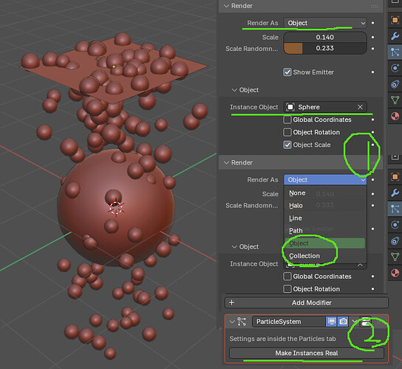Click the object icon inside the Sphere field
This screenshot has width=402, height=369.
pos(290,107)
